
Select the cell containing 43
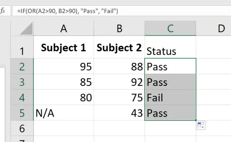pyautogui.click(x=119, y=113)
